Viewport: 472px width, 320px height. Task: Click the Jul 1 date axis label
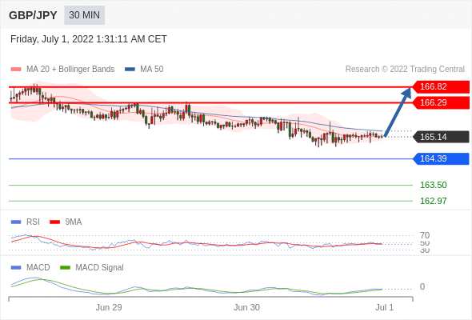(385, 307)
